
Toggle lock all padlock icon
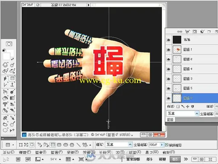(192, 106)
